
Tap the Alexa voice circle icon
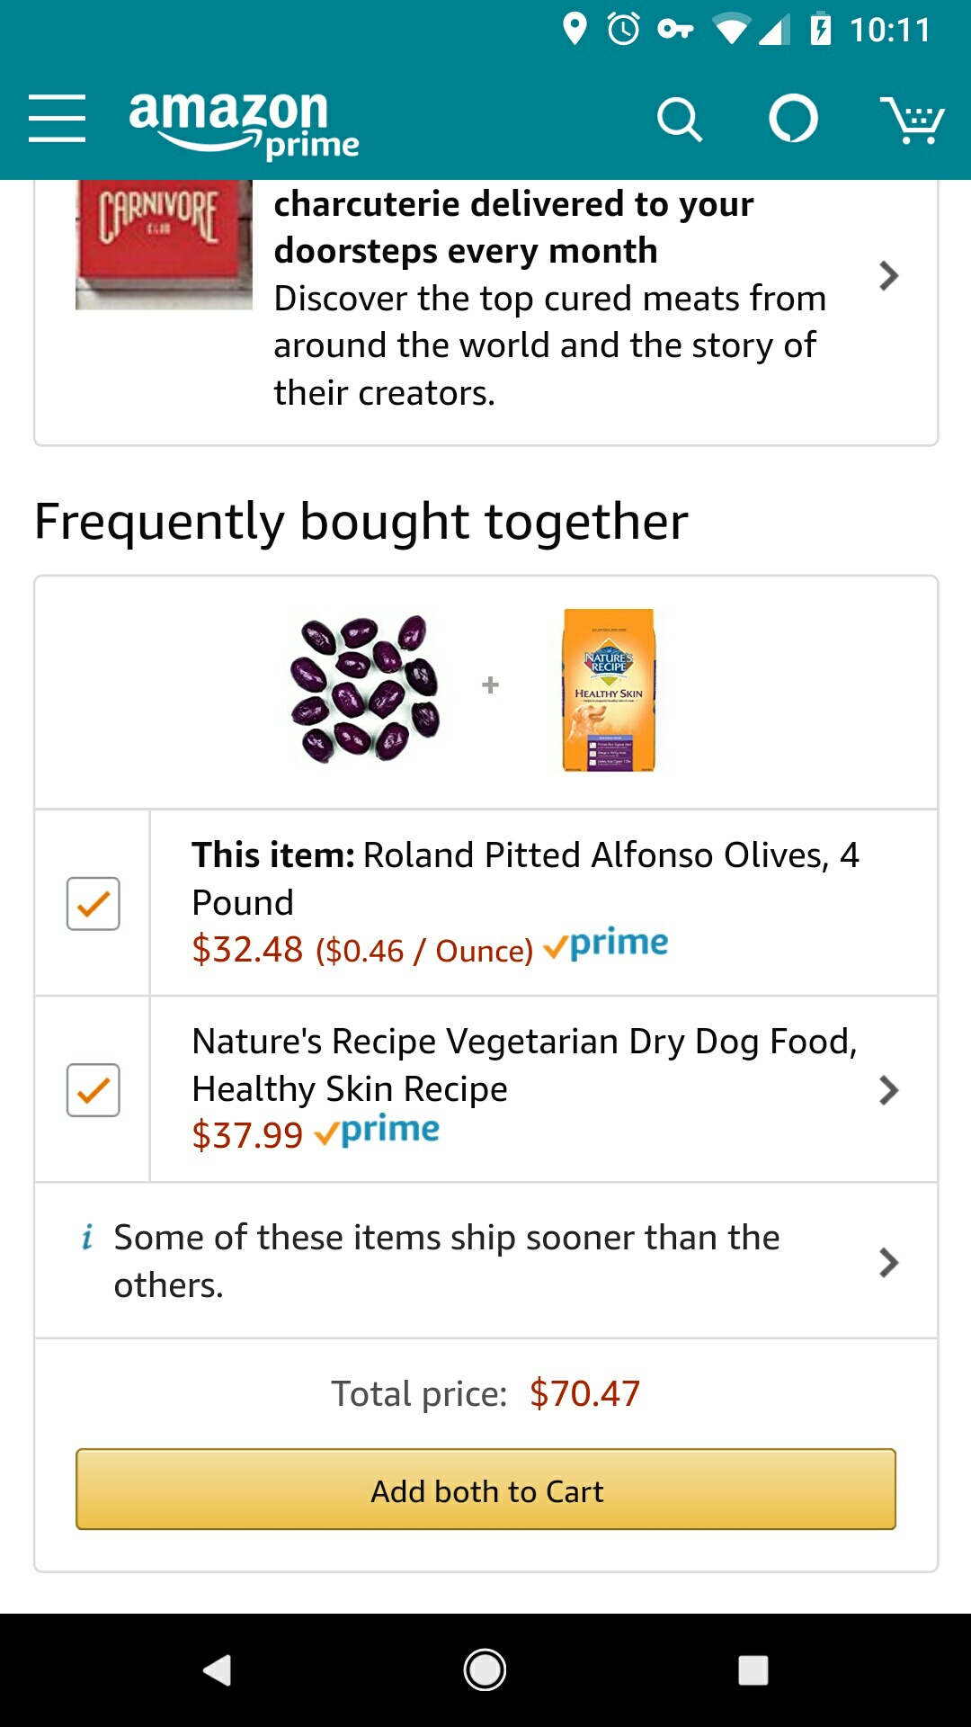tap(793, 119)
